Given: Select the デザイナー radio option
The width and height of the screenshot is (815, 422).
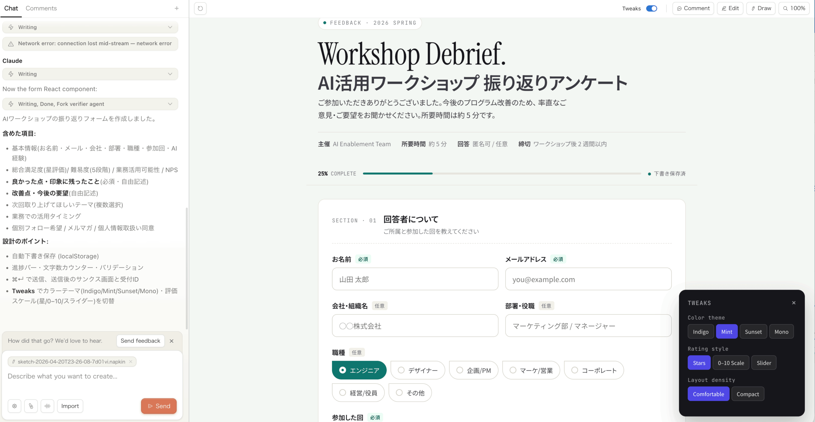Looking at the screenshot, I should click(x=417, y=370).
